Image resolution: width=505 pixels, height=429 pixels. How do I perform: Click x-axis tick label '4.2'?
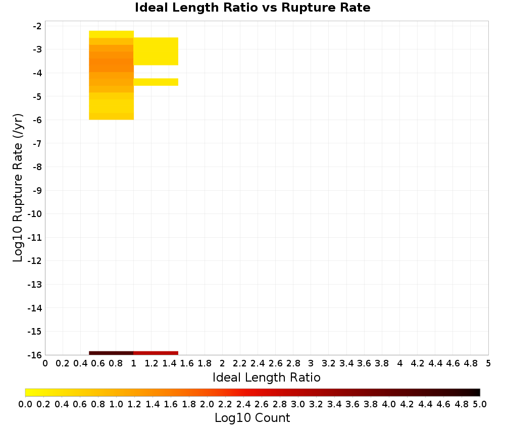click(418, 363)
